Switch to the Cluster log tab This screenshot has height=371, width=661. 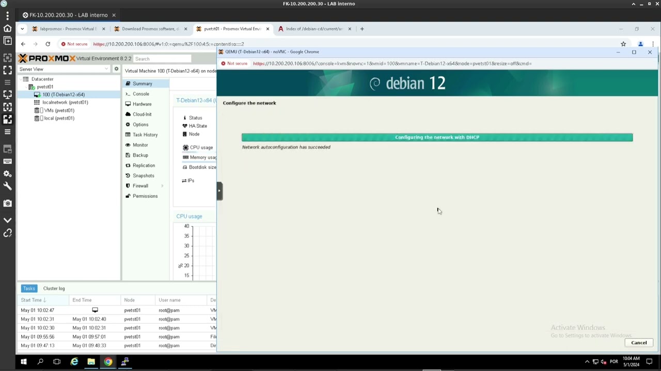[54, 289]
